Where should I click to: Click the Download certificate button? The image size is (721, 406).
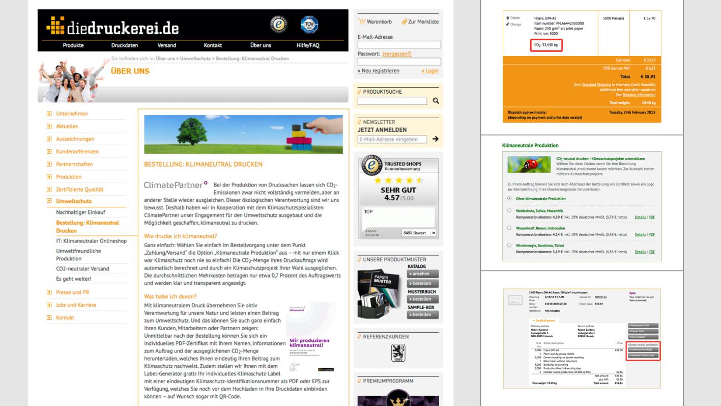click(644, 349)
